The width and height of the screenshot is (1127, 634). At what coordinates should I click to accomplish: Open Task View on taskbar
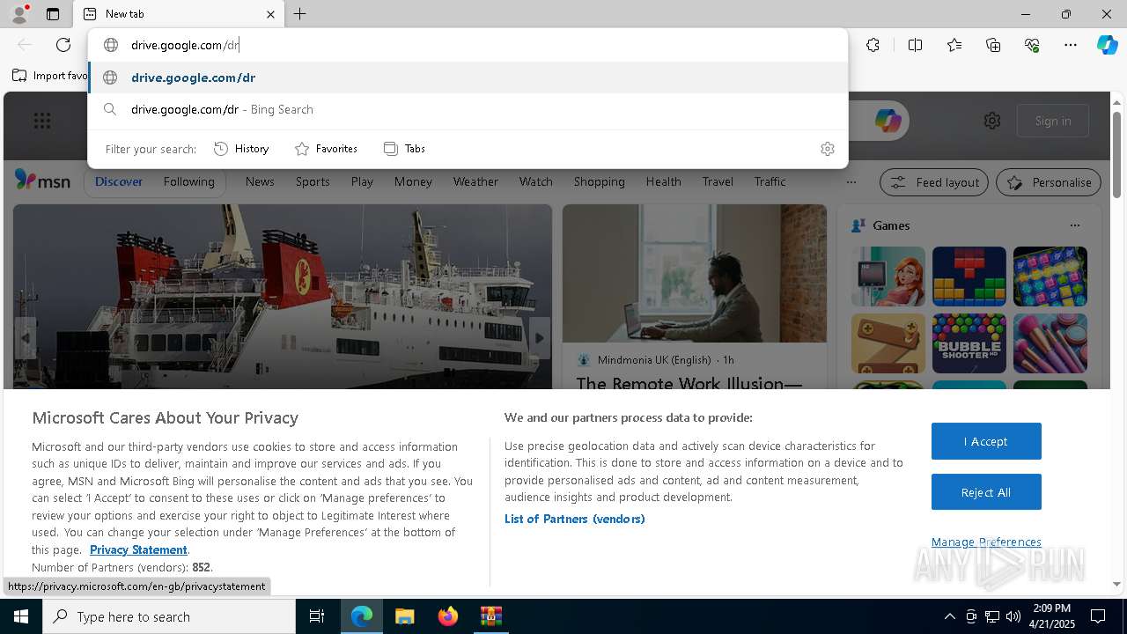[317, 616]
